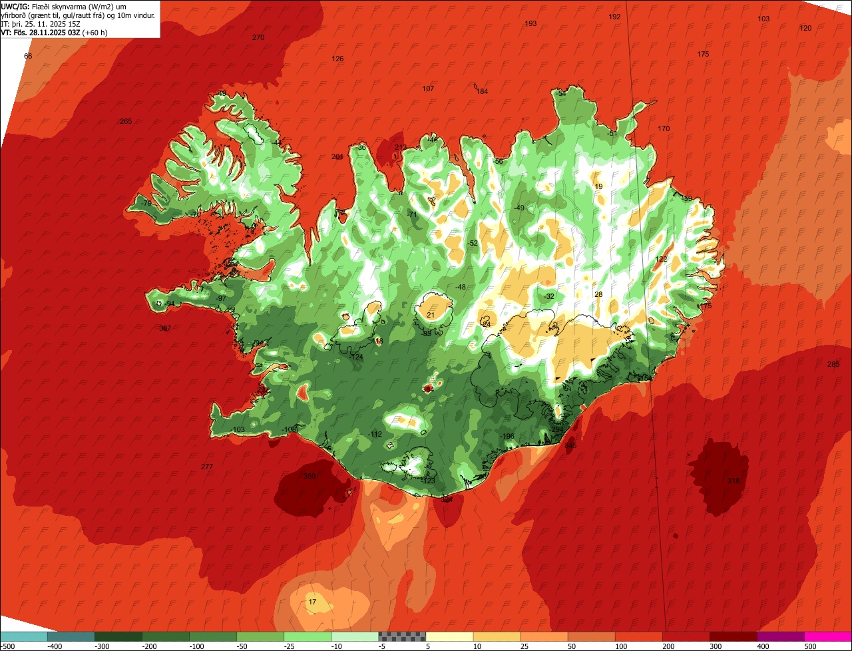
Task: Select the legend swatch between -100 and -50
Action: [212, 636]
